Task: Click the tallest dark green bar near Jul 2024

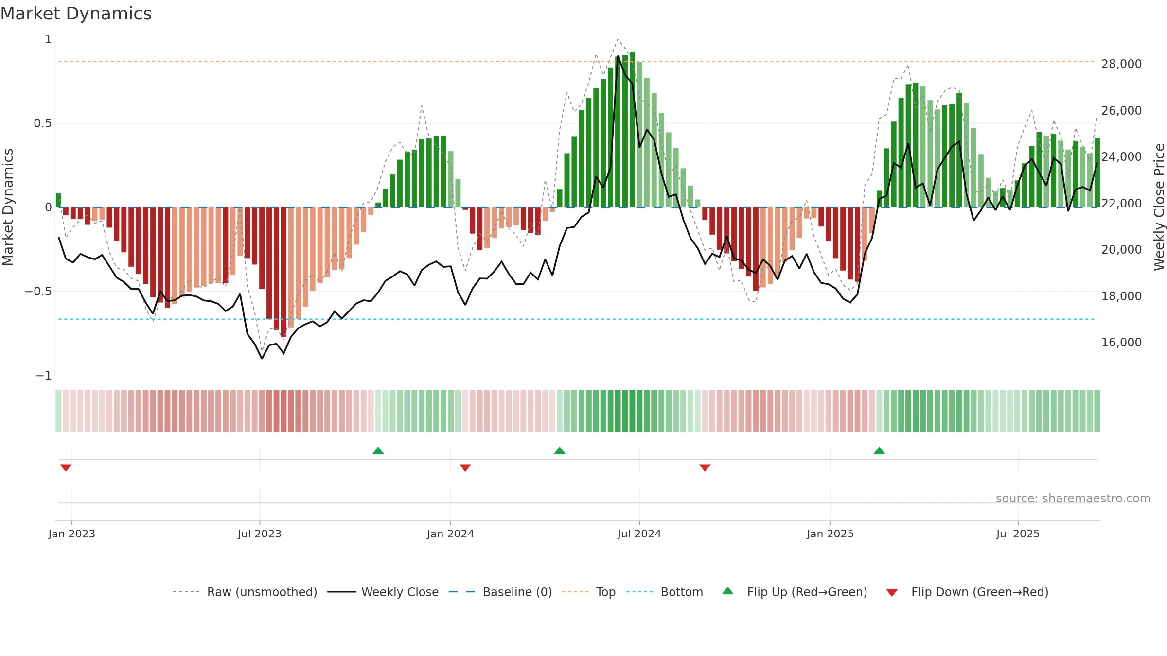Action: tap(632, 129)
